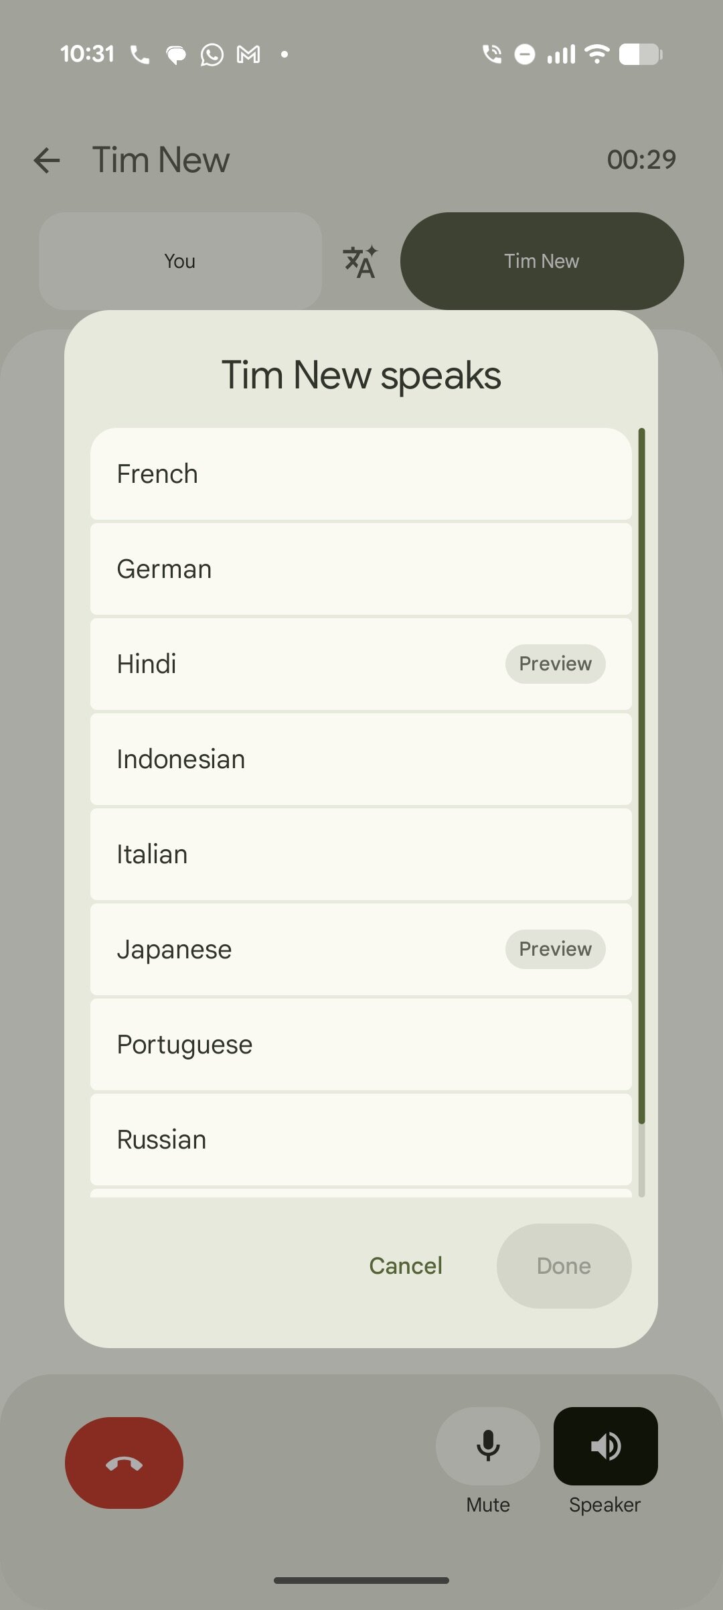Select Hindi preview language option
The image size is (723, 1610).
tap(361, 664)
